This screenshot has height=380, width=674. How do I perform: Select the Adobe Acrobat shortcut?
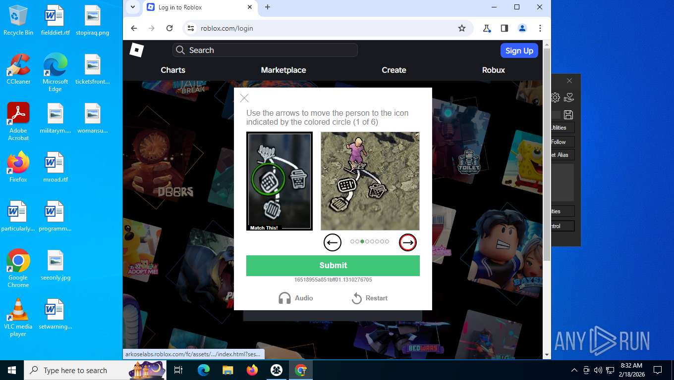[x=18, y=122]
